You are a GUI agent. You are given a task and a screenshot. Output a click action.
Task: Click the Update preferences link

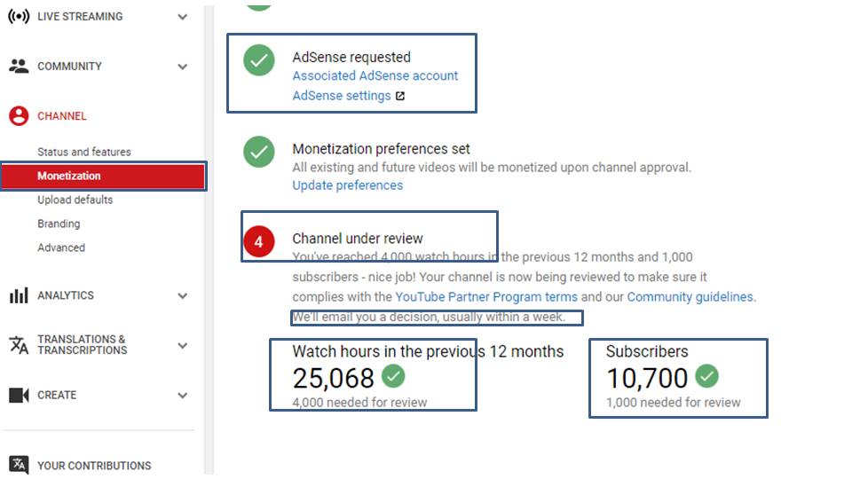(348, 185)
